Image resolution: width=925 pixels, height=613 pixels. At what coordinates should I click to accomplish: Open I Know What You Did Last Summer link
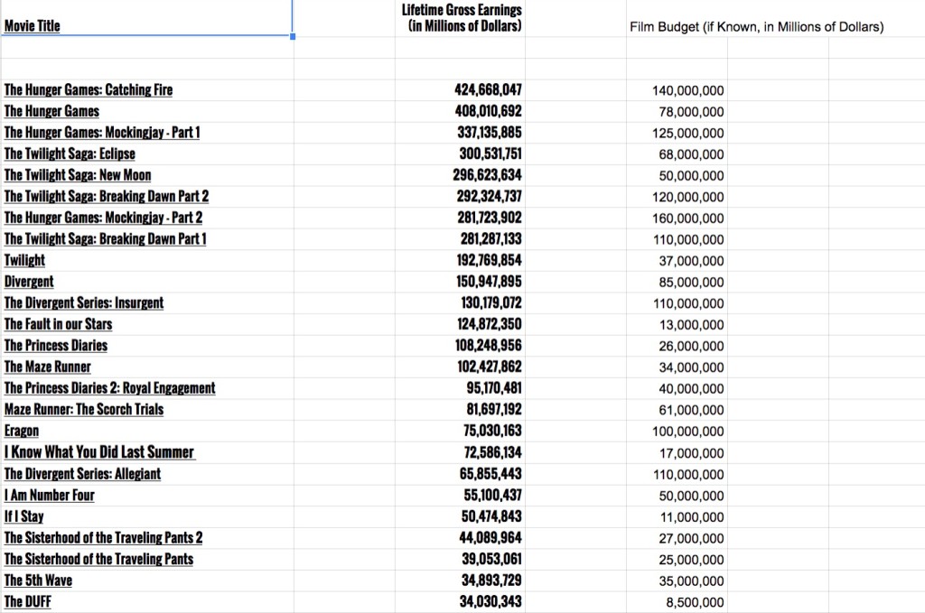(x=99, y=451)
